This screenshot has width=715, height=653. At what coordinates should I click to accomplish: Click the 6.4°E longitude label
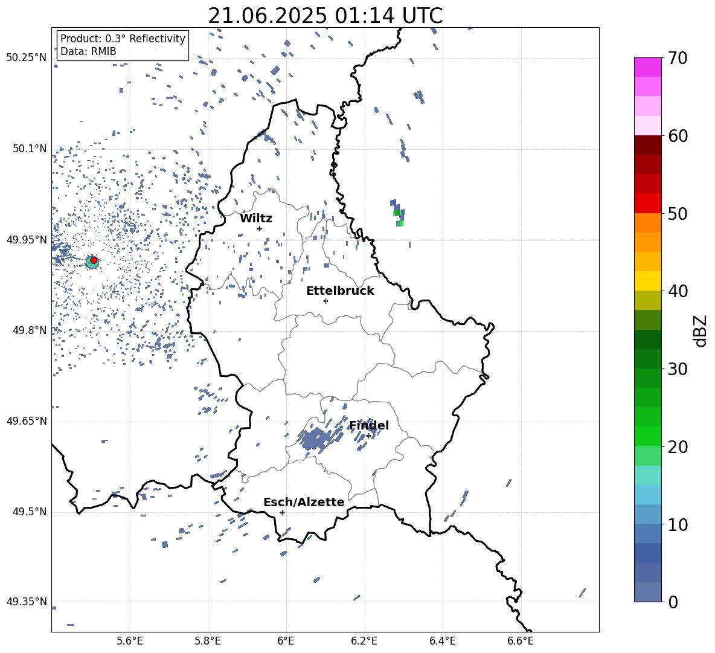click(442, 641)
